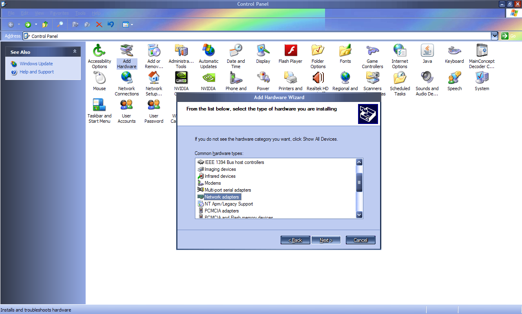Open the Tools menu
Image resolution: width=522 pixels, height=314 pixels.
(80, 13)
